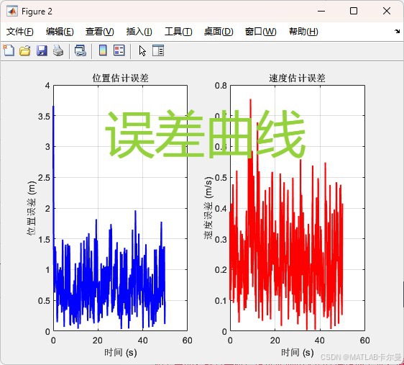404x365 pixels.
Task: Close the Figure 2 window
Action: [x=387, y=11]
